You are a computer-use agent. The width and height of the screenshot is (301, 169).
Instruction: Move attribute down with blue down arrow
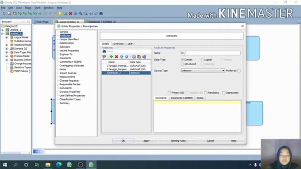(127, 56)
